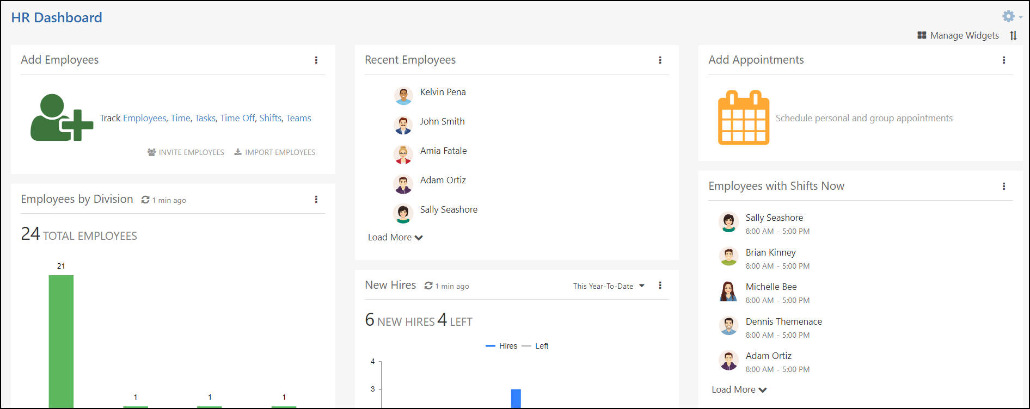
Task: Toggle the Left legend series
Action: (x=535, y=346)
